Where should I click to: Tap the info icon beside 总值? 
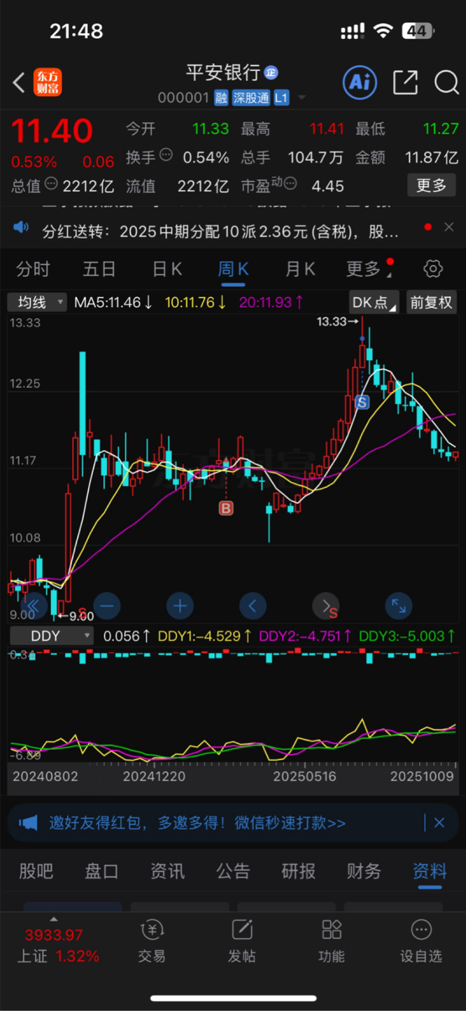tap(51, 183)
